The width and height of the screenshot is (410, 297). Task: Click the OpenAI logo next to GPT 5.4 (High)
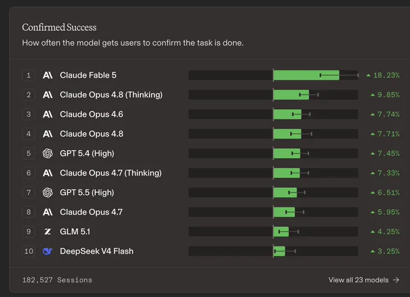[48, 154]
